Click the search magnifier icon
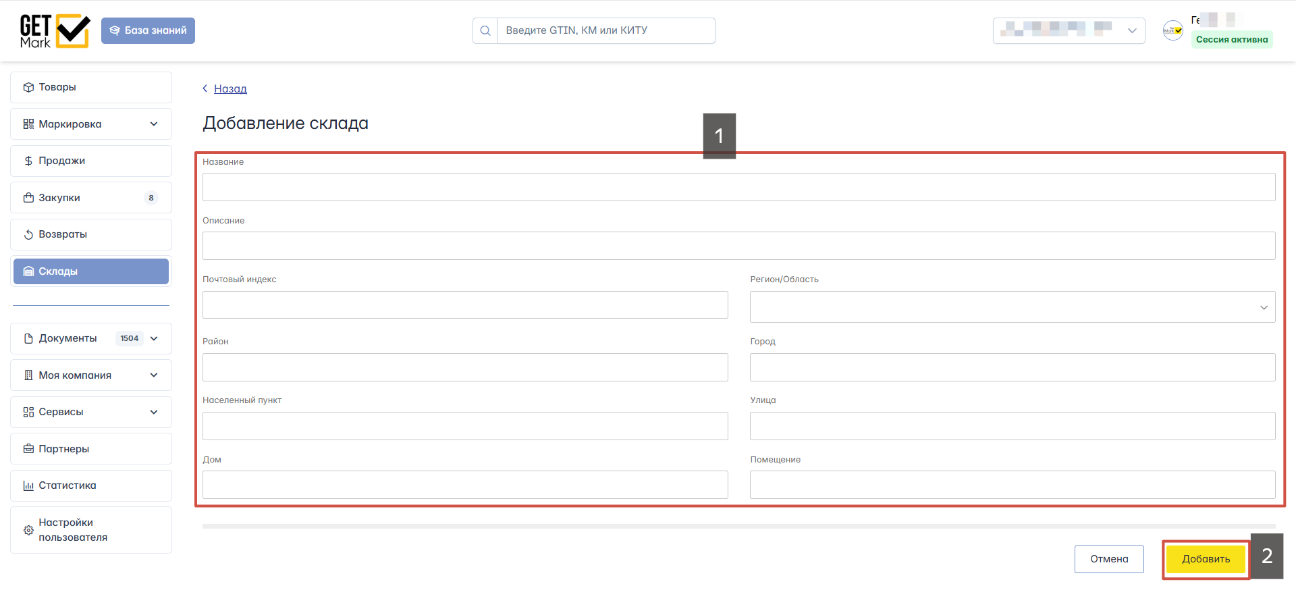Image resolution: width=1296 pixels, height=611 pixels. (x=485, y=30)
